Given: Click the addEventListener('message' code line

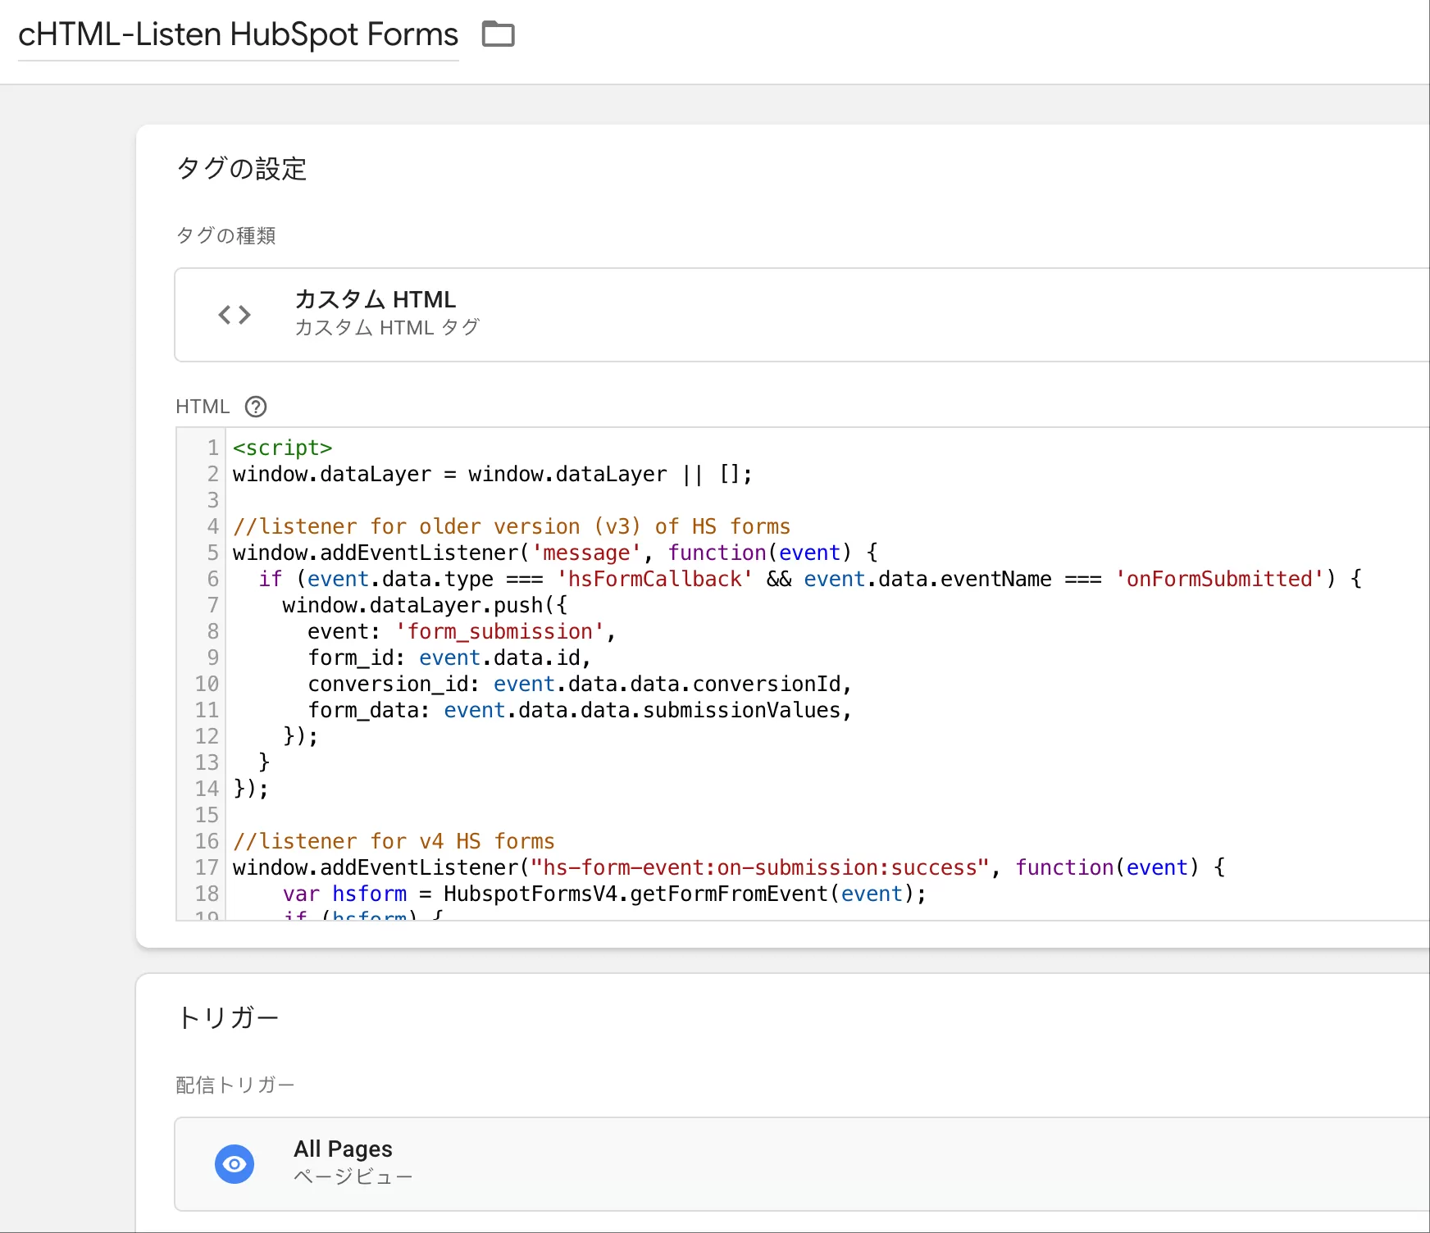Looking at the screenshot, I should coord(555,553).
